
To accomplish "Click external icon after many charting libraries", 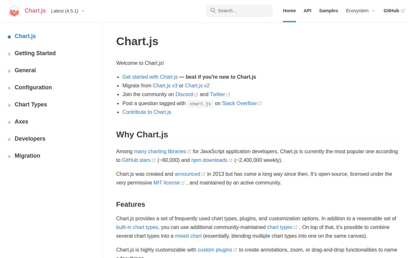I will tap(189, 152).
